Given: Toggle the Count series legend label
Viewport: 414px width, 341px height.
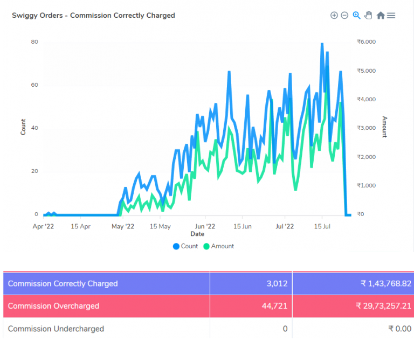Looking at the screenshot, I should pos(189,246).
